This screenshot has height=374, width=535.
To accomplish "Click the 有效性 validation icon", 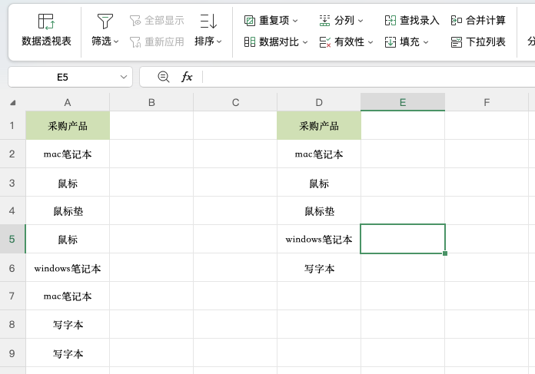I will tap(324, 42).
